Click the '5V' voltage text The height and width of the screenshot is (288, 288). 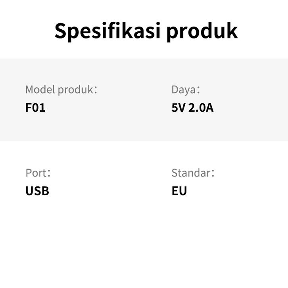click(178, 108)
